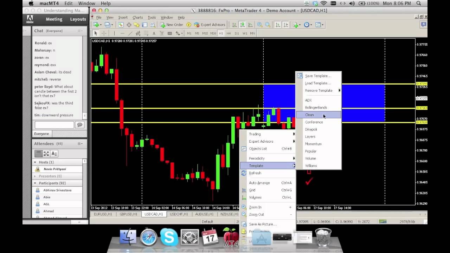Image resolution: width=450 pixels, height=253 pixels.
Task: Click the zoom in magnifier toolbar icon
Action: tap(260, 25)
